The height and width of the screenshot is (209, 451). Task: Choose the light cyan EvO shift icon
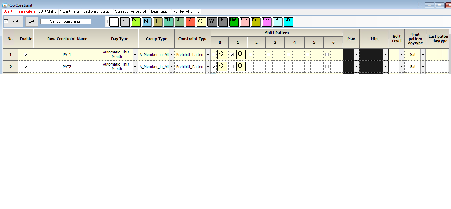278,22
